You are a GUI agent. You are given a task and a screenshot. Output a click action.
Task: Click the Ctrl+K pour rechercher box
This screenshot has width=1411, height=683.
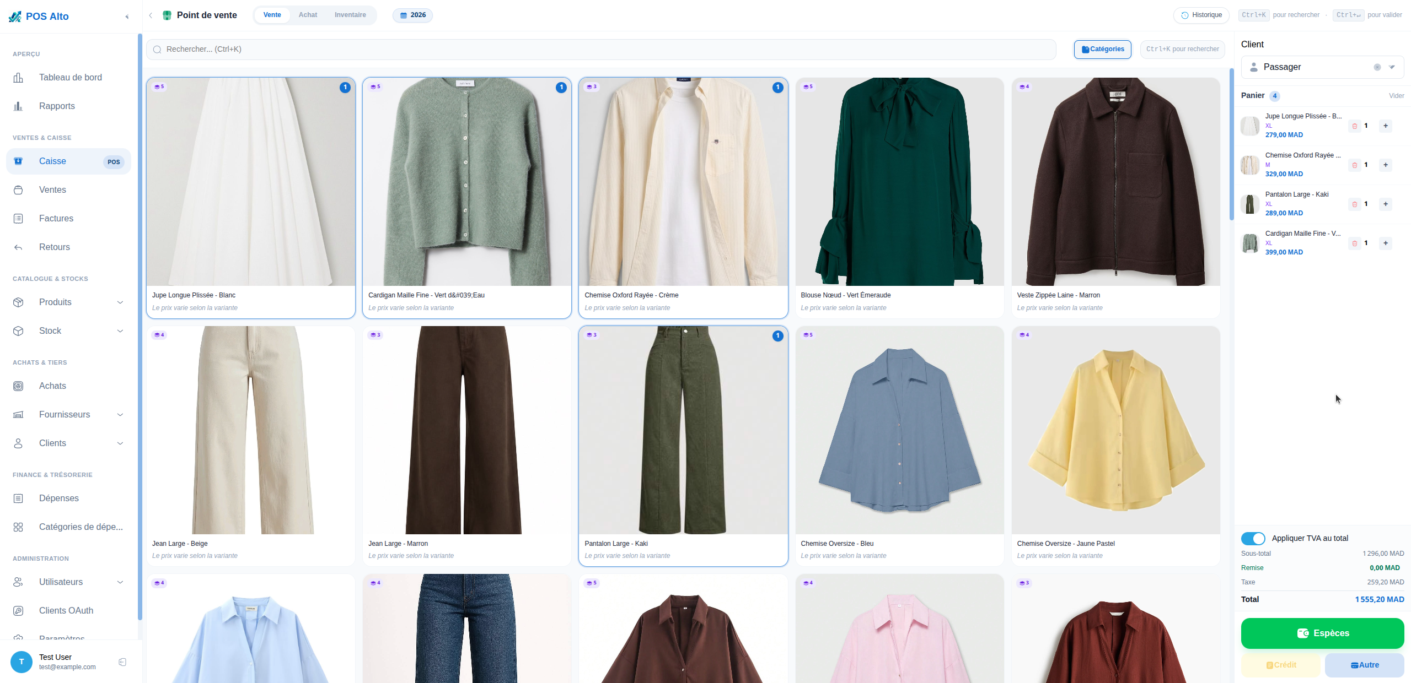click(x=1182, y=50)
